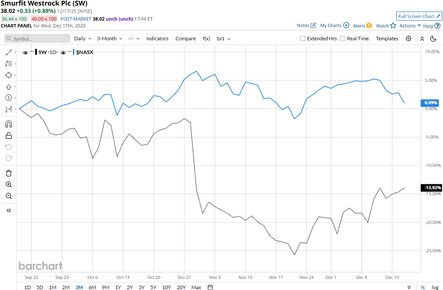This screenshot has height=290, width=443.
Task: Click the $NASX blue color bar
Action: 74,52
